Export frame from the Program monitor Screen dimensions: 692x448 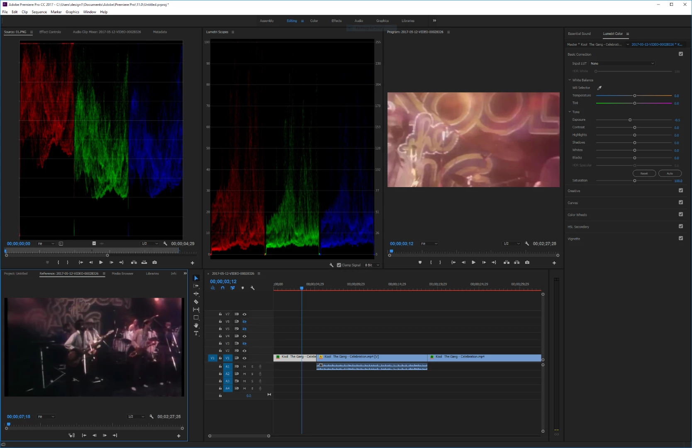[x=527, y=263]
